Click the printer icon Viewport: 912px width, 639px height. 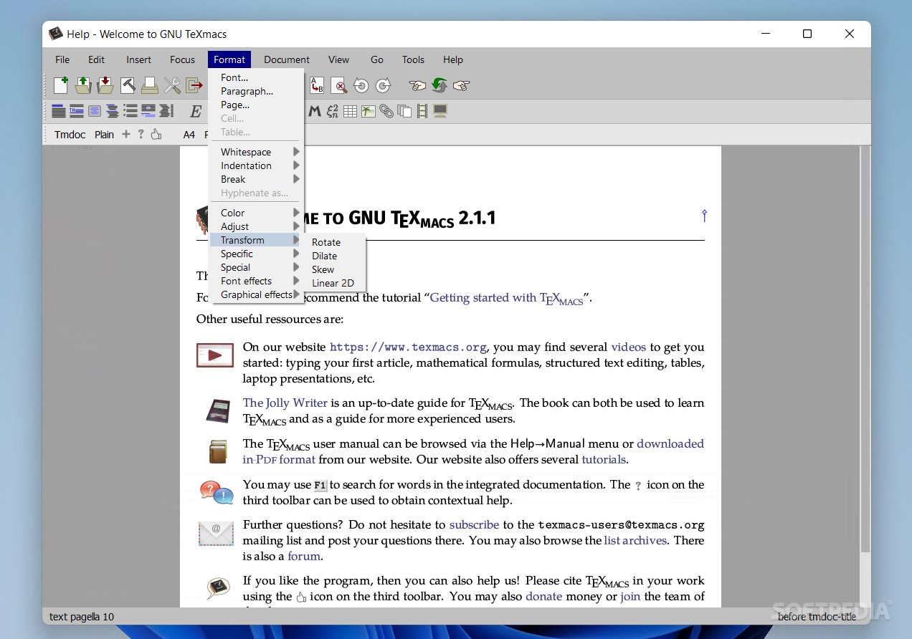point(150,85)
